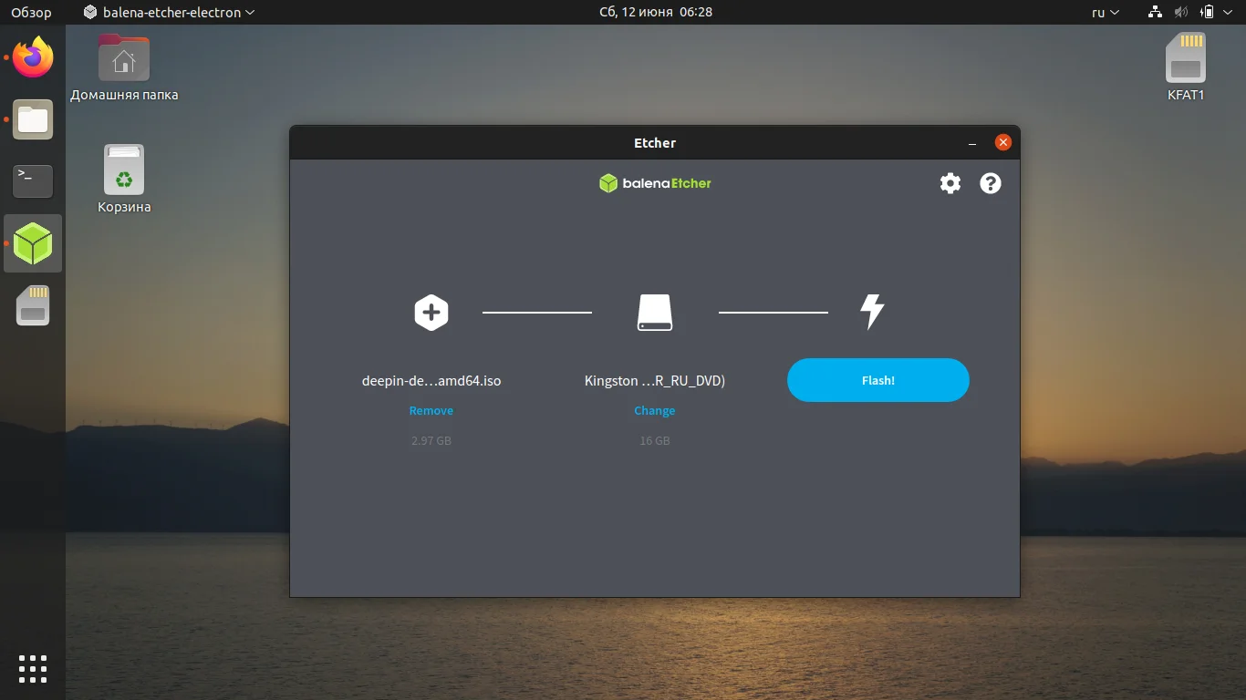This screenshot has height=700, width=1246.
Task: Show applications grid in the dock
Action: [x=33, y=669]
